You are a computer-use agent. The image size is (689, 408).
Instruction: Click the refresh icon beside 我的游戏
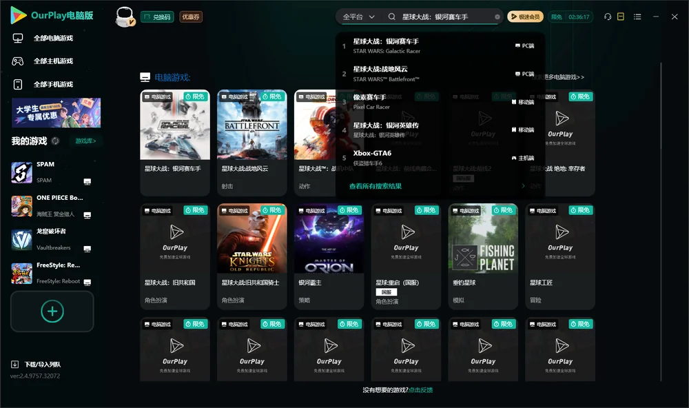coord(55,141)
